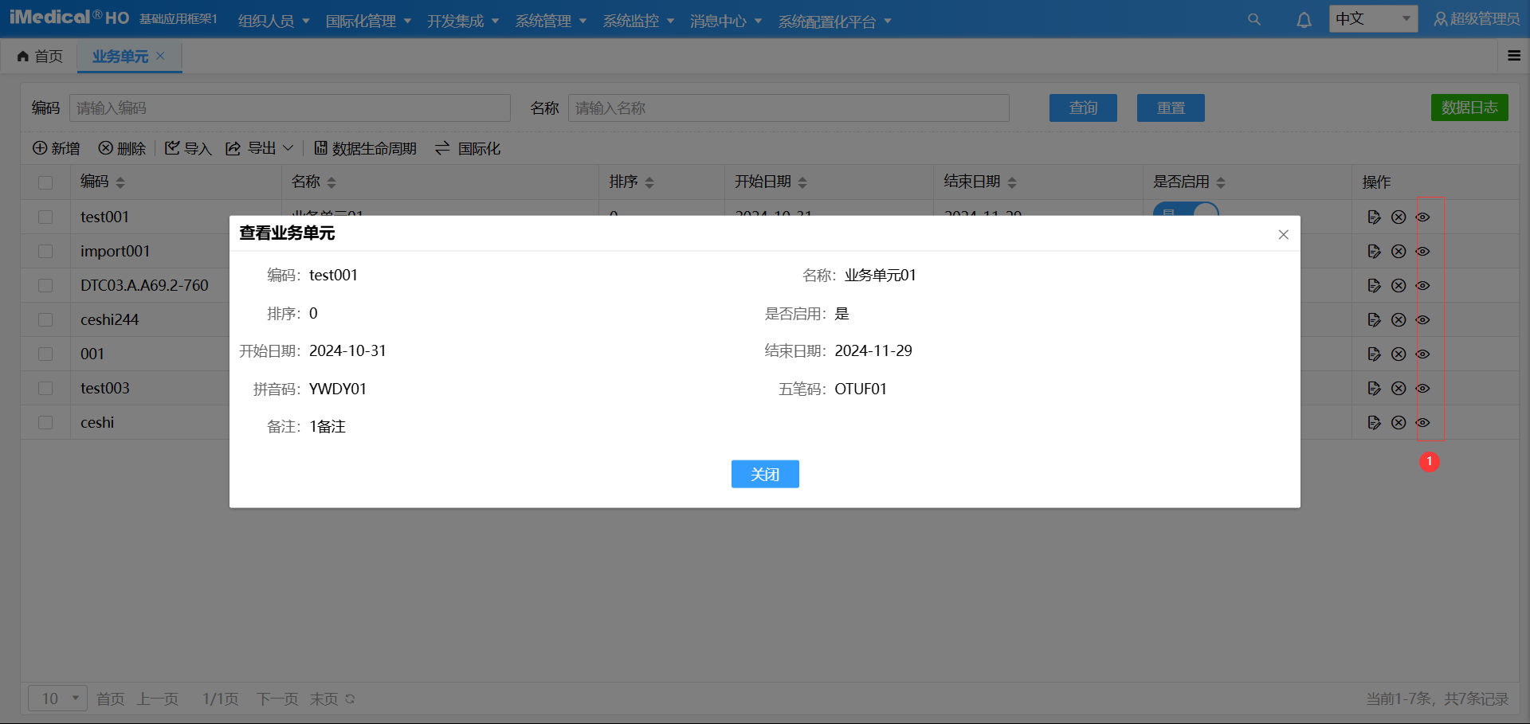
Task: Check the box for import001 row
Action: (45, 251)
